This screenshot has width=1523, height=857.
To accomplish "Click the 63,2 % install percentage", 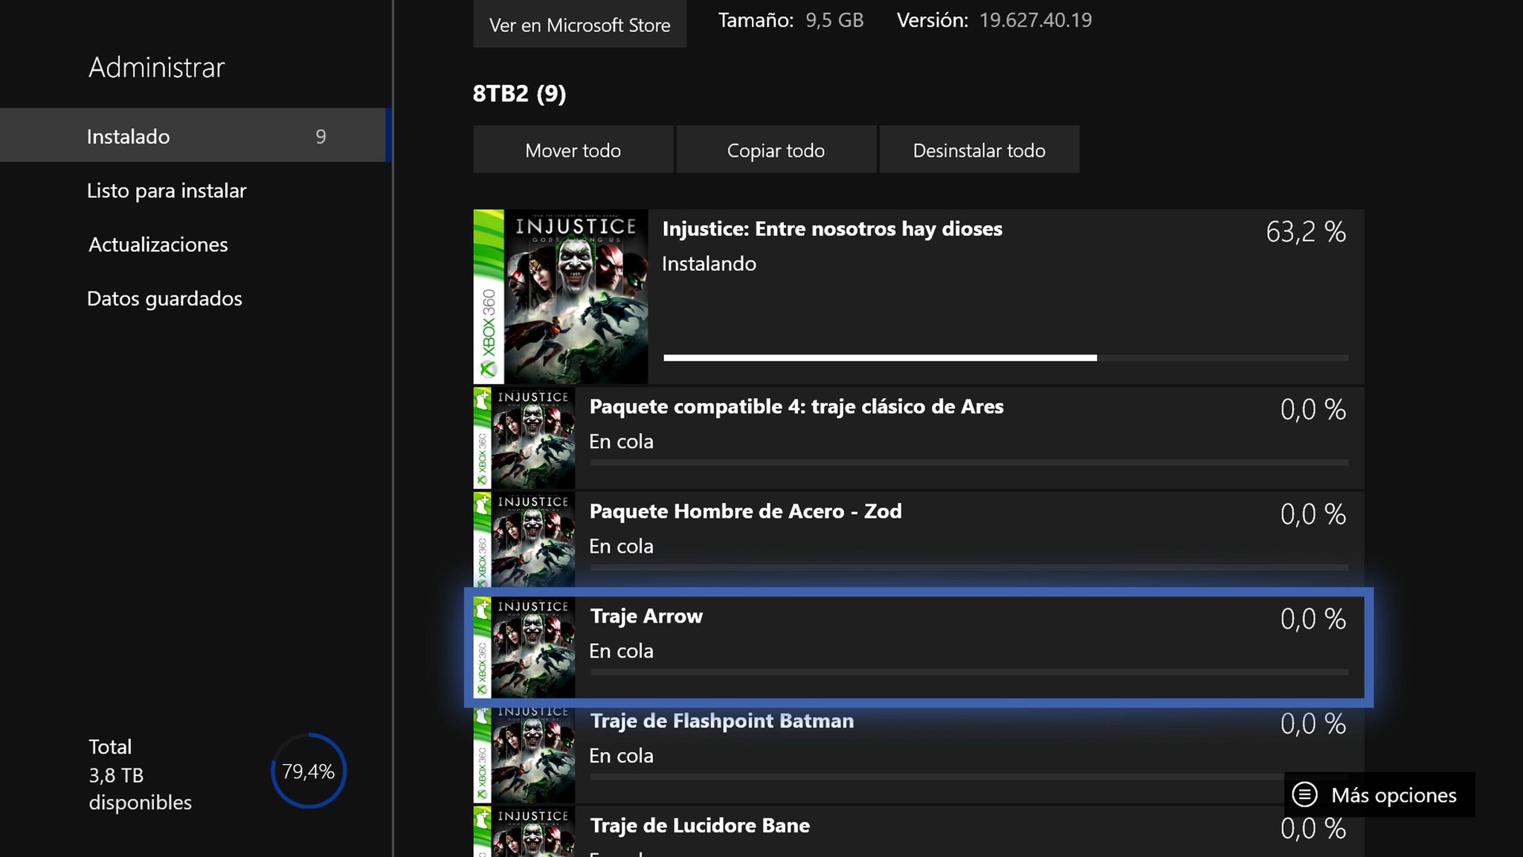I will [1306, 232].
